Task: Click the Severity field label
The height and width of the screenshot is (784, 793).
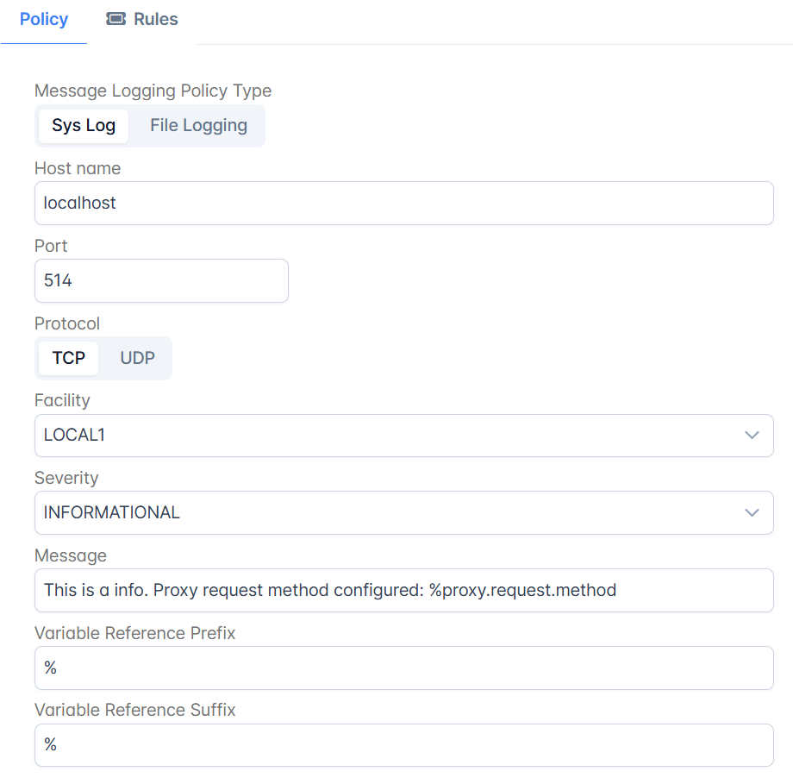Action: coord(66,478)
